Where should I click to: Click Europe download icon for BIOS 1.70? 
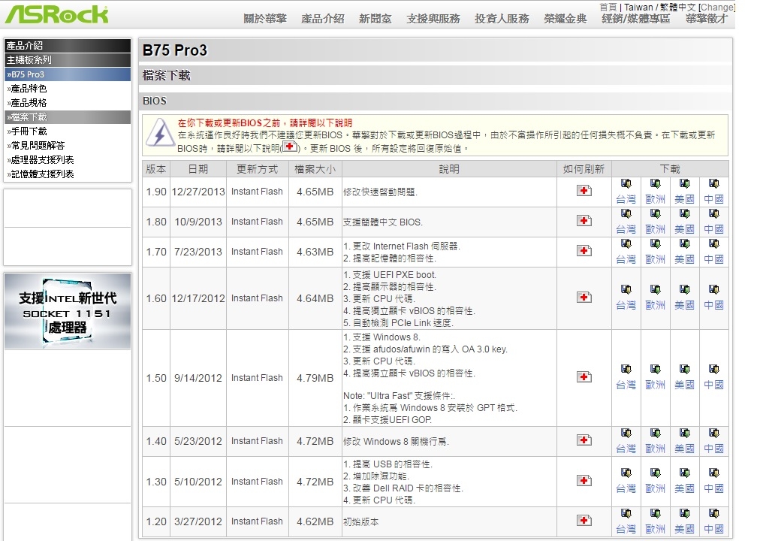tap(655, 243)
